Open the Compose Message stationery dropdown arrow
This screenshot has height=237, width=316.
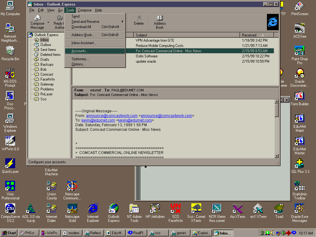48,22
